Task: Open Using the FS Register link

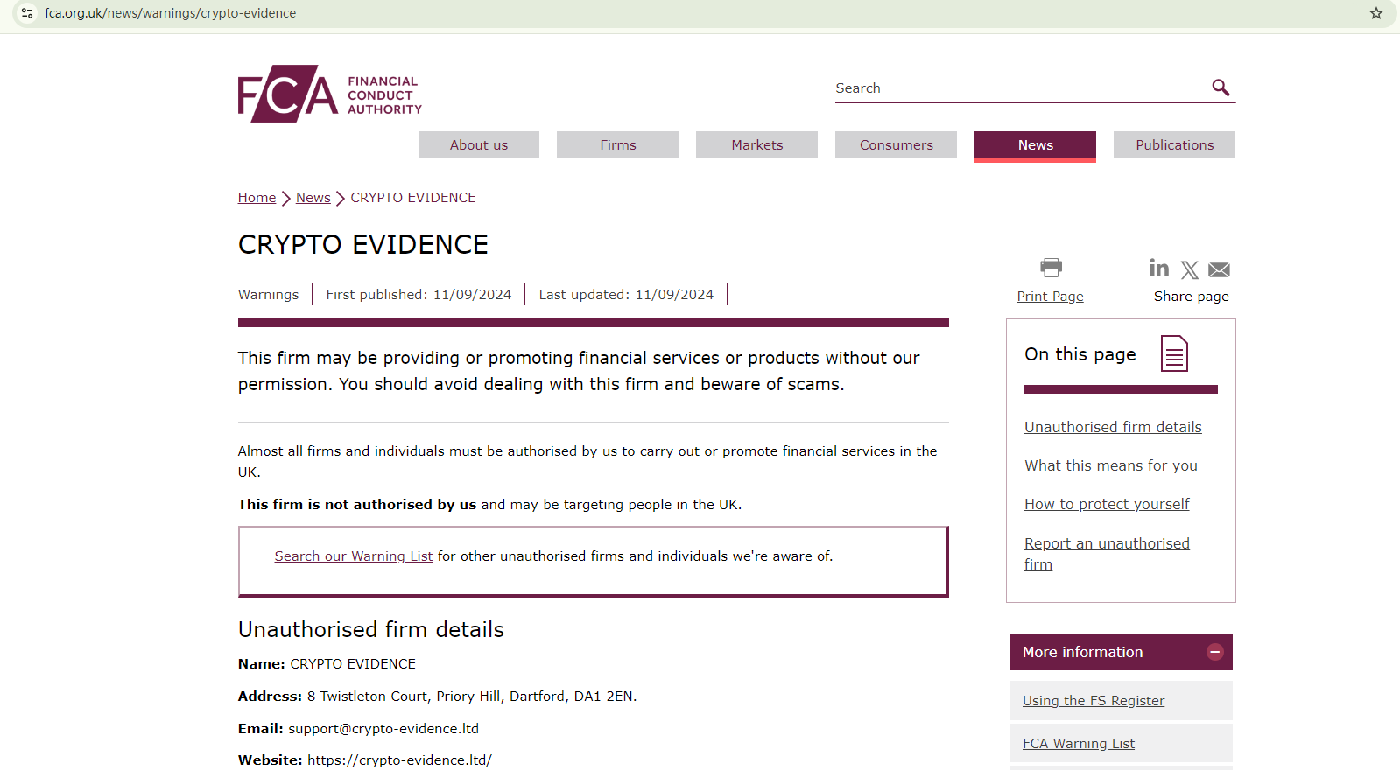Action: [x=1094, y=701]
